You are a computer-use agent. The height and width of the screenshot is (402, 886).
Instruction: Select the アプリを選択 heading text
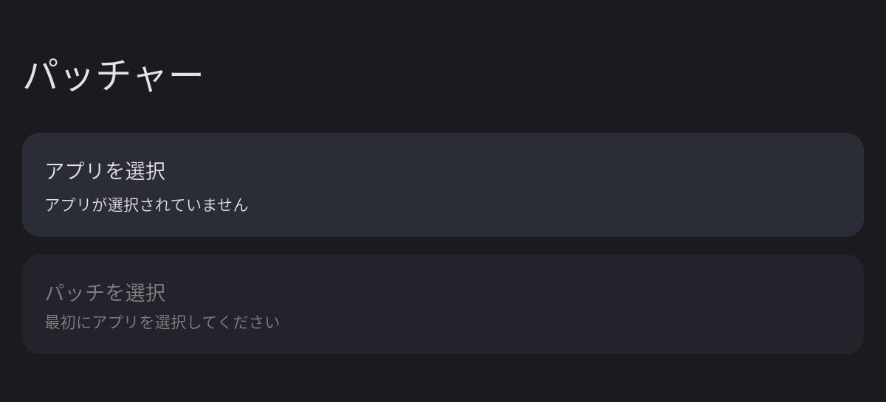click(x=105, y=171)
